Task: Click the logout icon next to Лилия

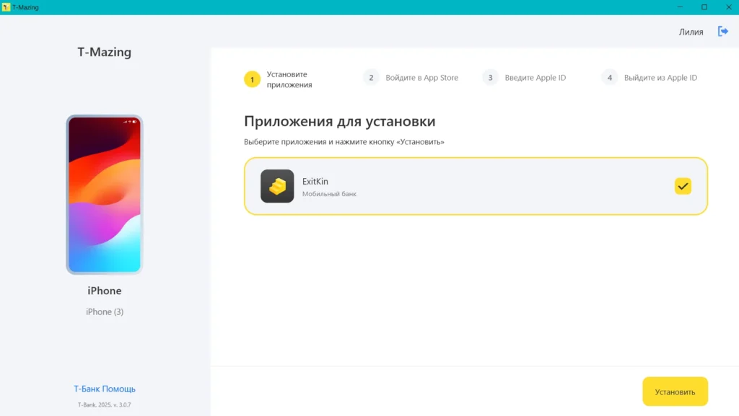Action: coord(722,32)
